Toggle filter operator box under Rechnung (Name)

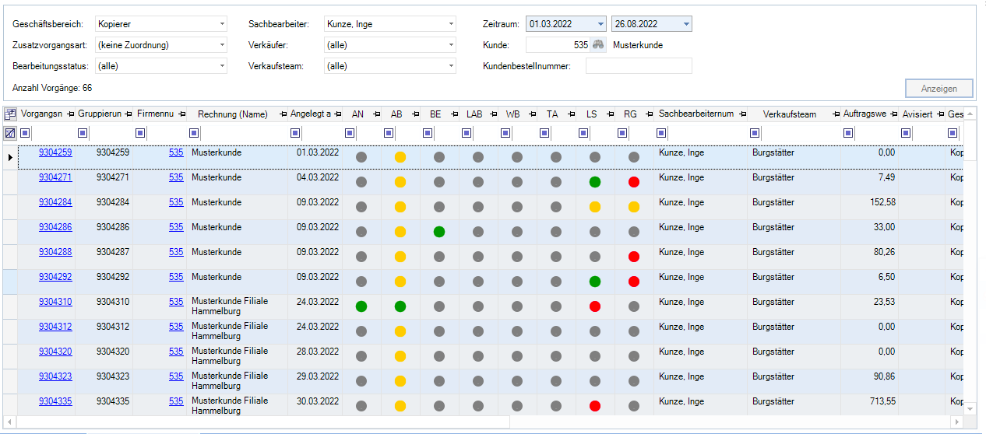tap(193, 133)
